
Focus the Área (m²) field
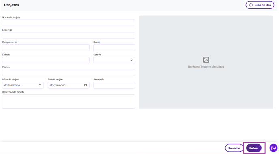click(x=114, y=85)
